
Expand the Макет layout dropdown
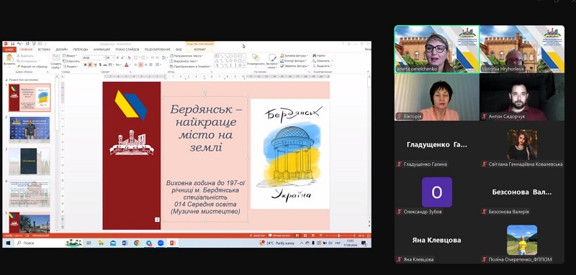[x=70, y=56]
